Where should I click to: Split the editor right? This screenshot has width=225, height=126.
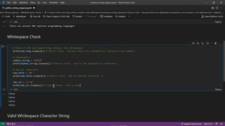(217, 8)
